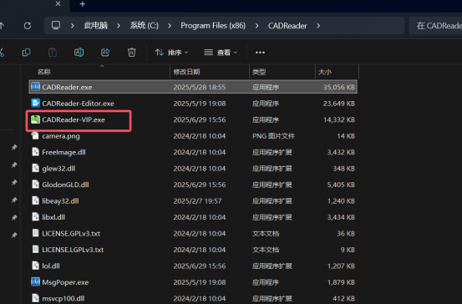Add a new tab with the plus button
The width and height of the screenshot is (462, 304).
coord(83,4)
